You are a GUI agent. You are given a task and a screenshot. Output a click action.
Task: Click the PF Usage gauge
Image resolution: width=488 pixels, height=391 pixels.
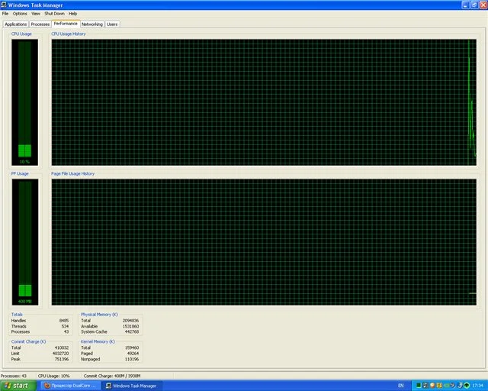[x=25, y=242]
